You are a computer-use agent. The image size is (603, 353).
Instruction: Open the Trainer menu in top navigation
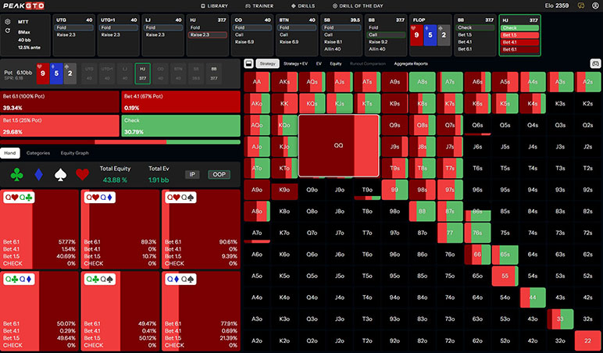point(260,5)
